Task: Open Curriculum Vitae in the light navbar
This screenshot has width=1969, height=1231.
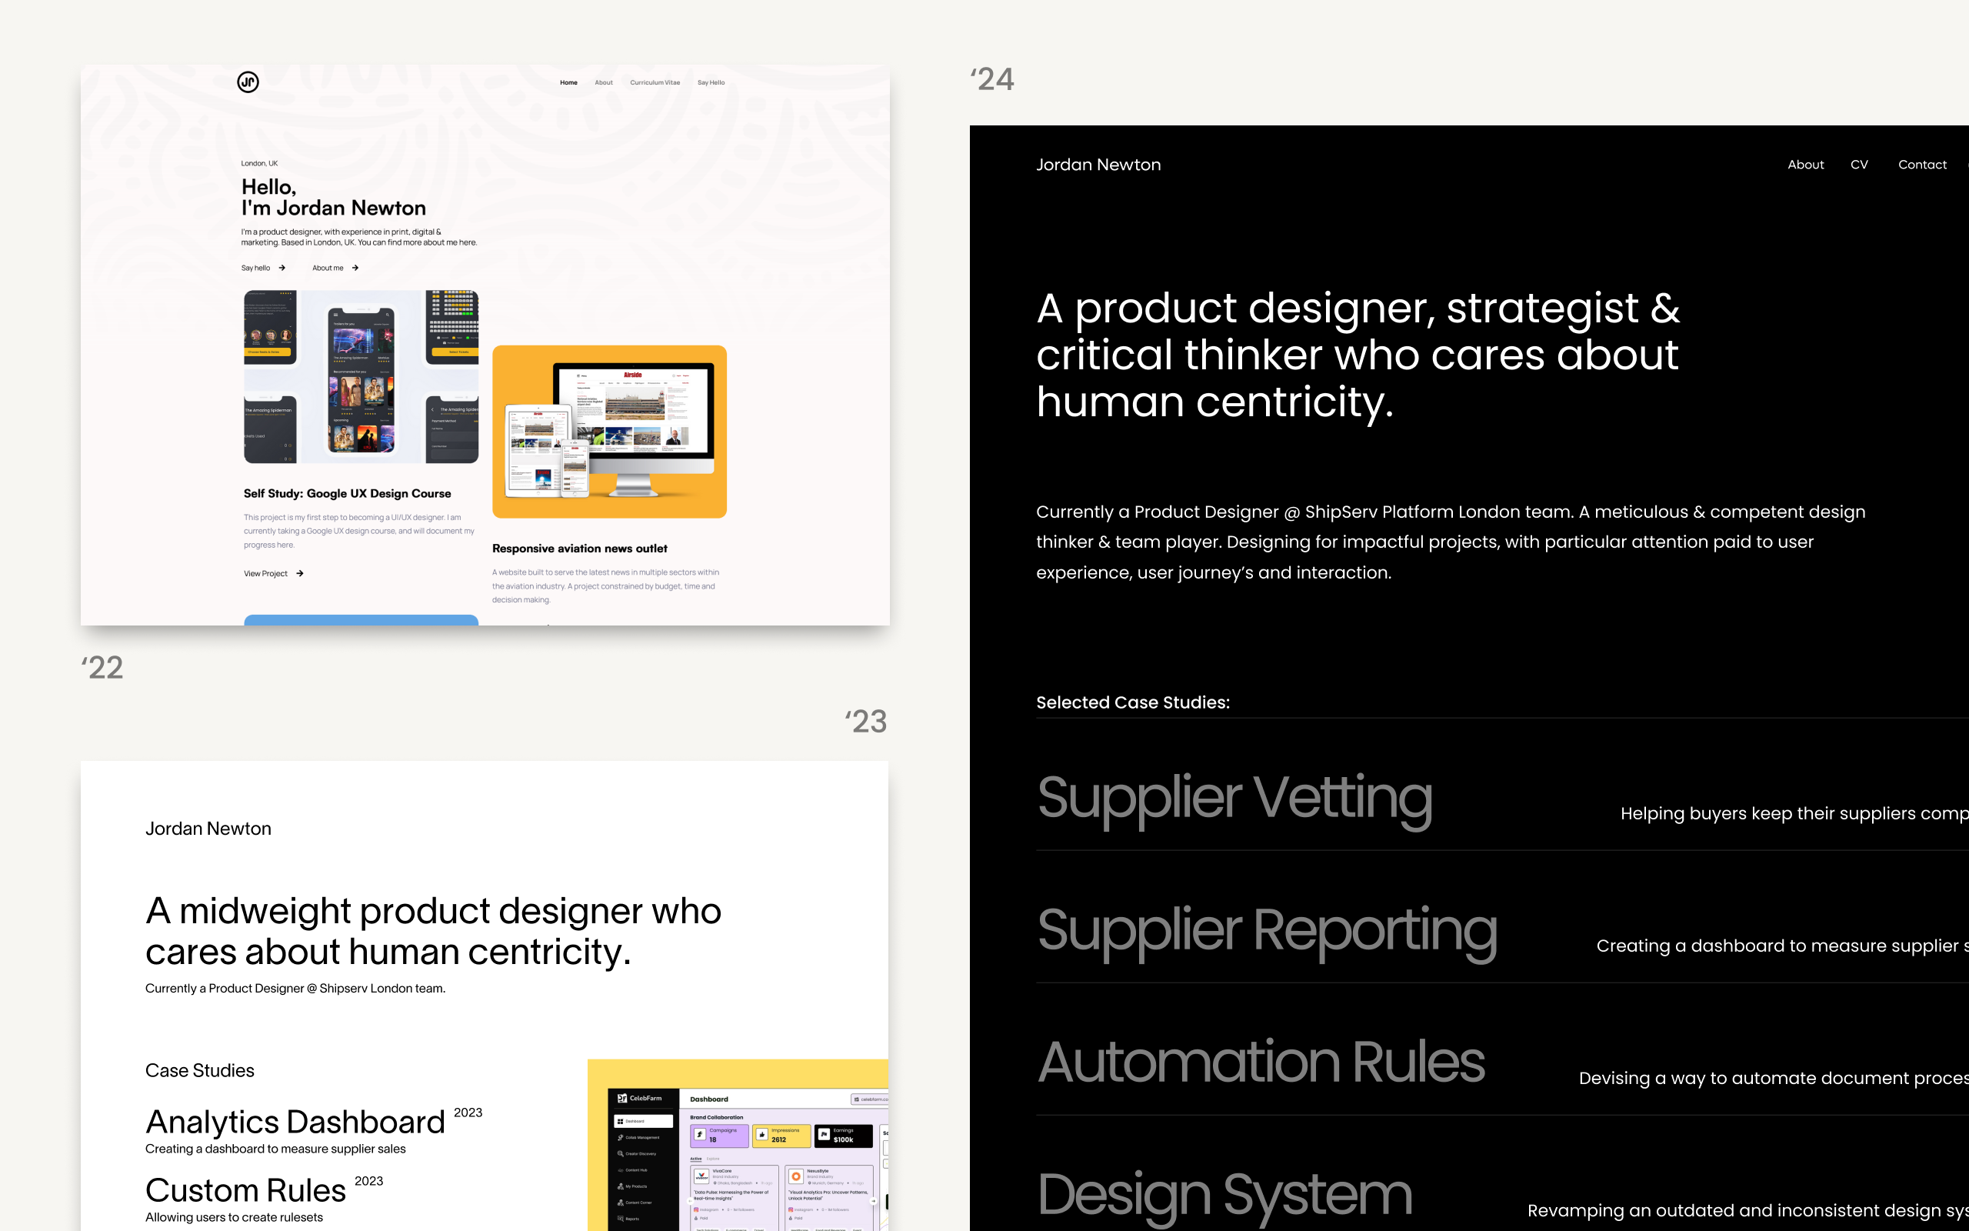Action: coord(655,83)
